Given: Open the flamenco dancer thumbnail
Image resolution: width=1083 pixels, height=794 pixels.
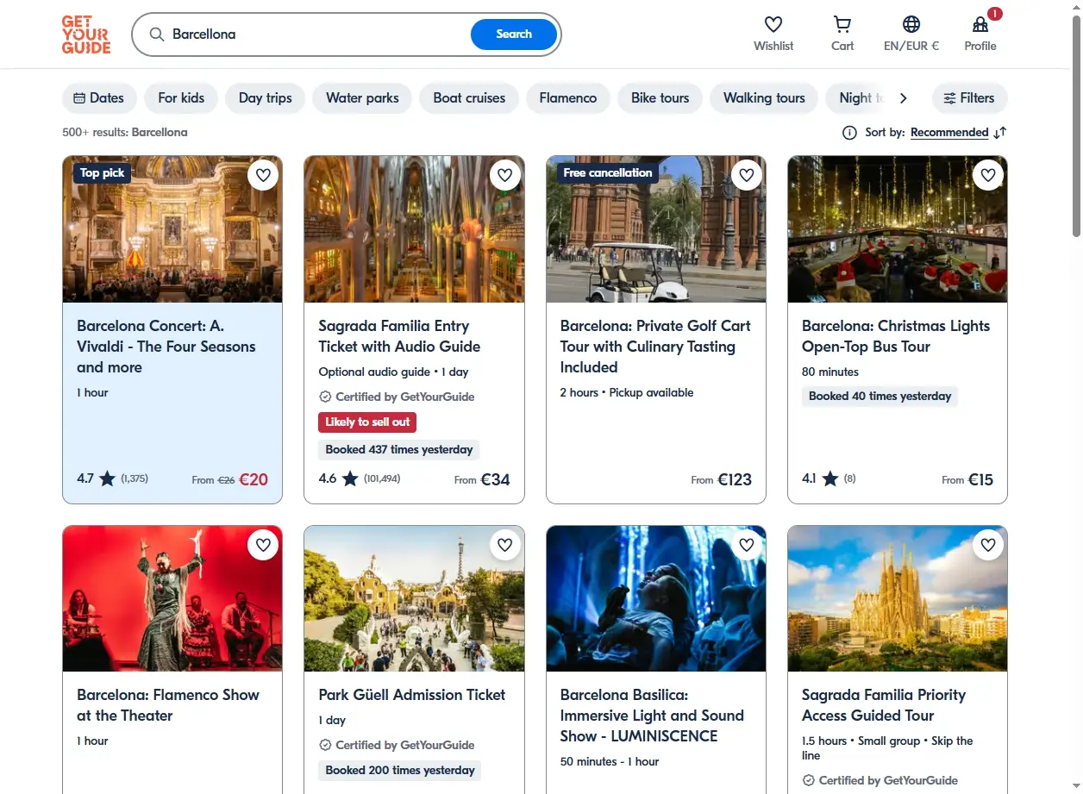Looking at the screenshot, I should coord(172,598).
